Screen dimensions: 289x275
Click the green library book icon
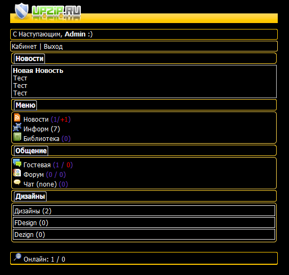(x=17, y=137)
